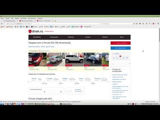Expand the last item in black navigation bar
This screenshot has width=160, height=120.
point(122,37)
